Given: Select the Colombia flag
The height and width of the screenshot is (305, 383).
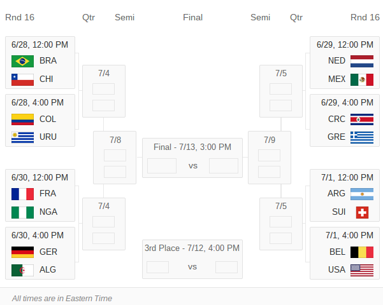Looking at the screenshot, I should pyautogui.click(x=22, y=119).
